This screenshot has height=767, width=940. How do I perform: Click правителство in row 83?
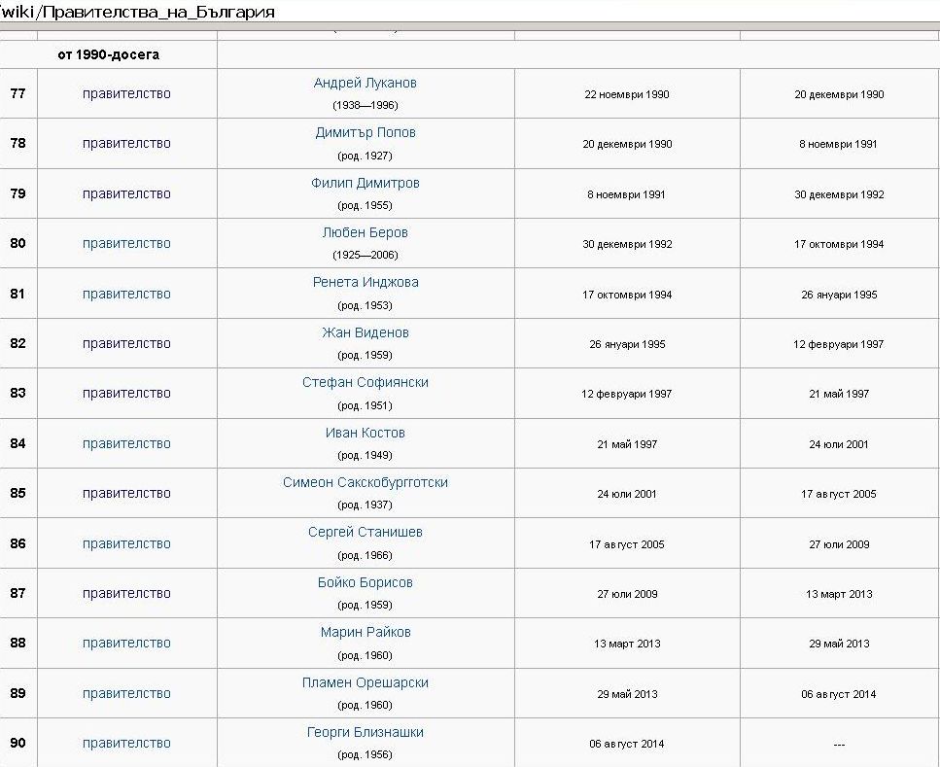click(126, 394)
